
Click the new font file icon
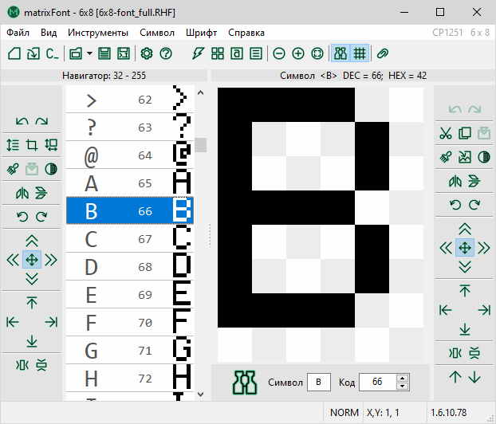coord(14,53)
